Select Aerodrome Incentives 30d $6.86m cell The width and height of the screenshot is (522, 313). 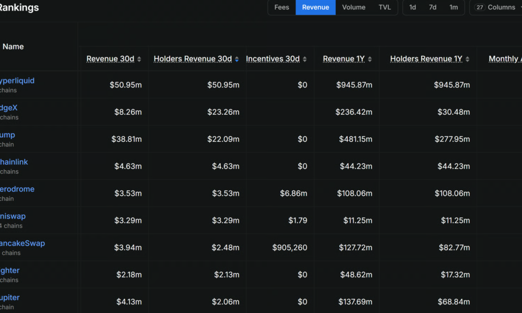pos(293,193)
